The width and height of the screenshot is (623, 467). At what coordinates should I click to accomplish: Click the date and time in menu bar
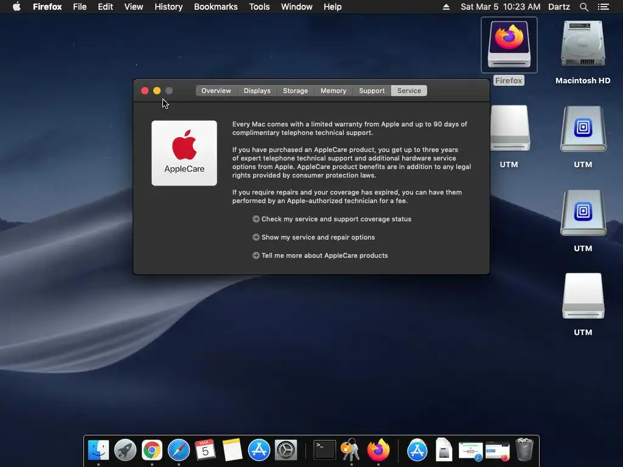[x=500, y=7]
